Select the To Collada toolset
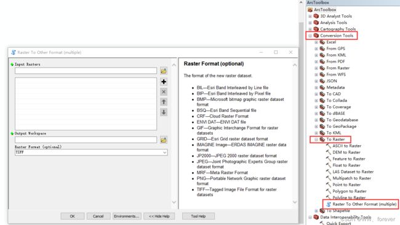The width and height of the screenshot is (400, 225). coord(337,100)
